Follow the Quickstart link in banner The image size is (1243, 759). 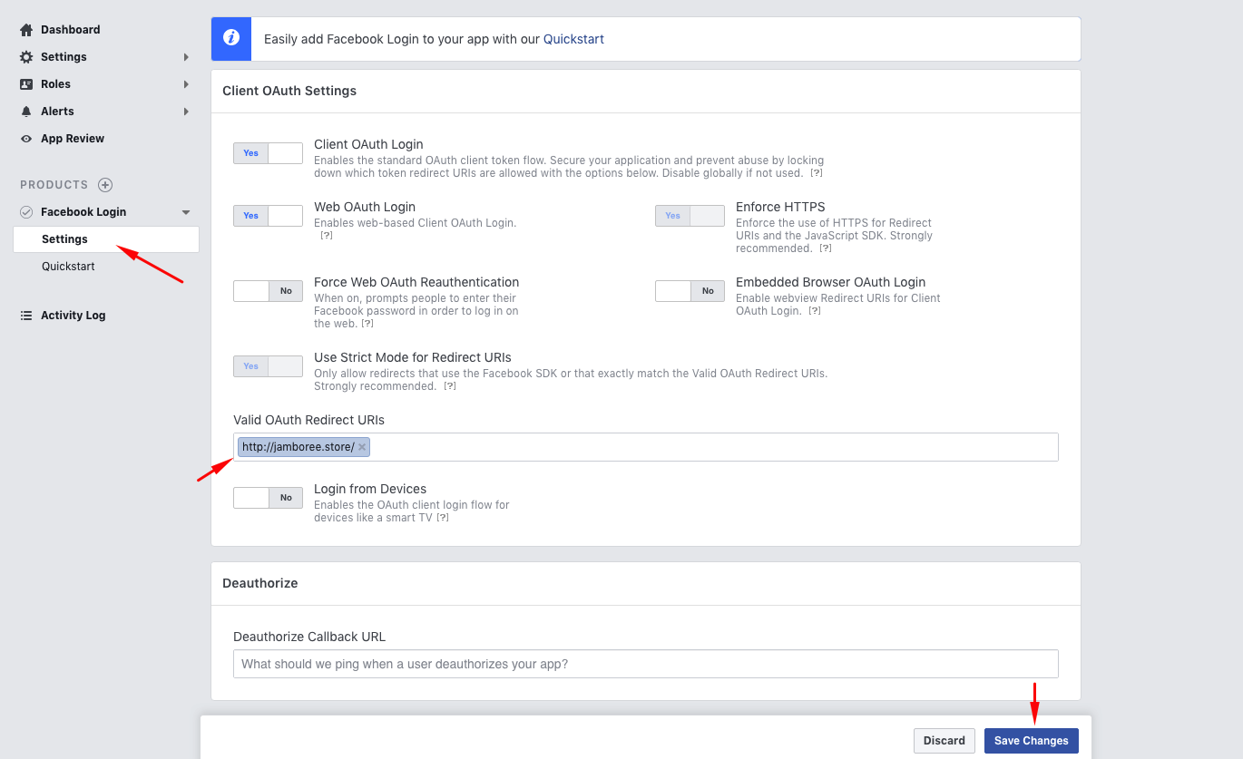(573, 39)
